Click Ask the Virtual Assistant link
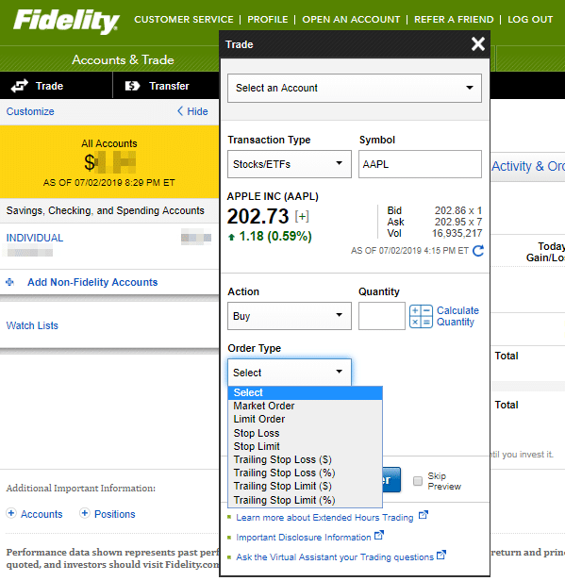The width and height of the screenshot is (565, 581). (335, 557)
